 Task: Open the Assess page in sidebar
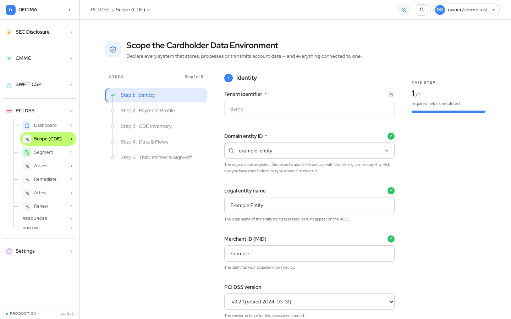click(x=48, y=166)
